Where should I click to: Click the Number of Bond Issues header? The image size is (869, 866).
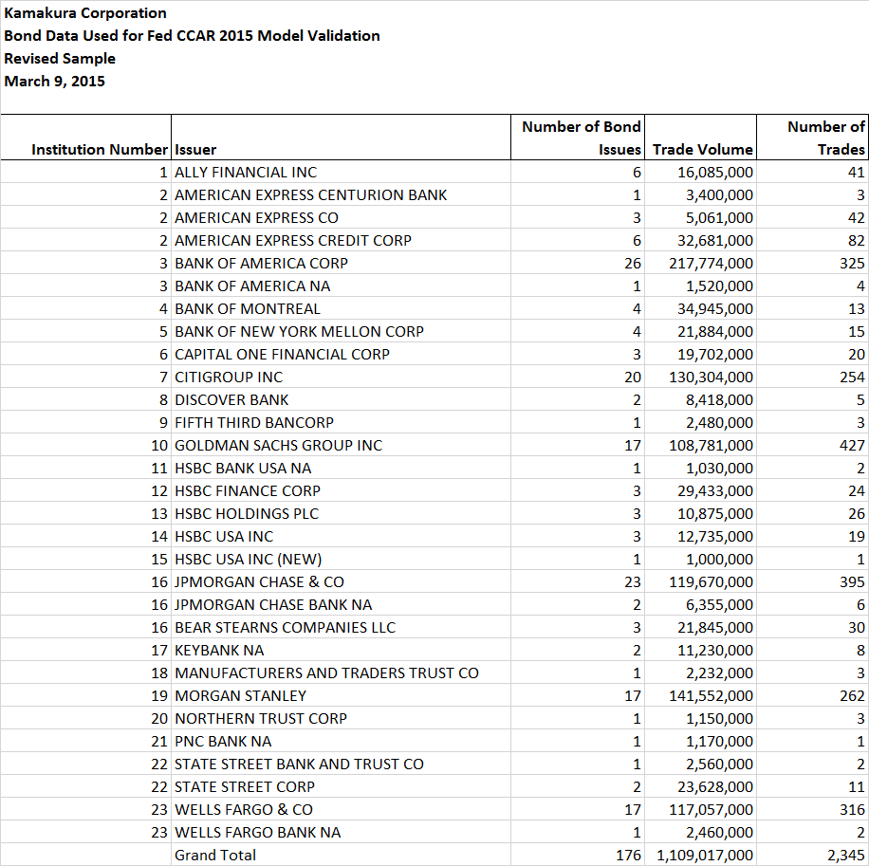pos(578,138)
